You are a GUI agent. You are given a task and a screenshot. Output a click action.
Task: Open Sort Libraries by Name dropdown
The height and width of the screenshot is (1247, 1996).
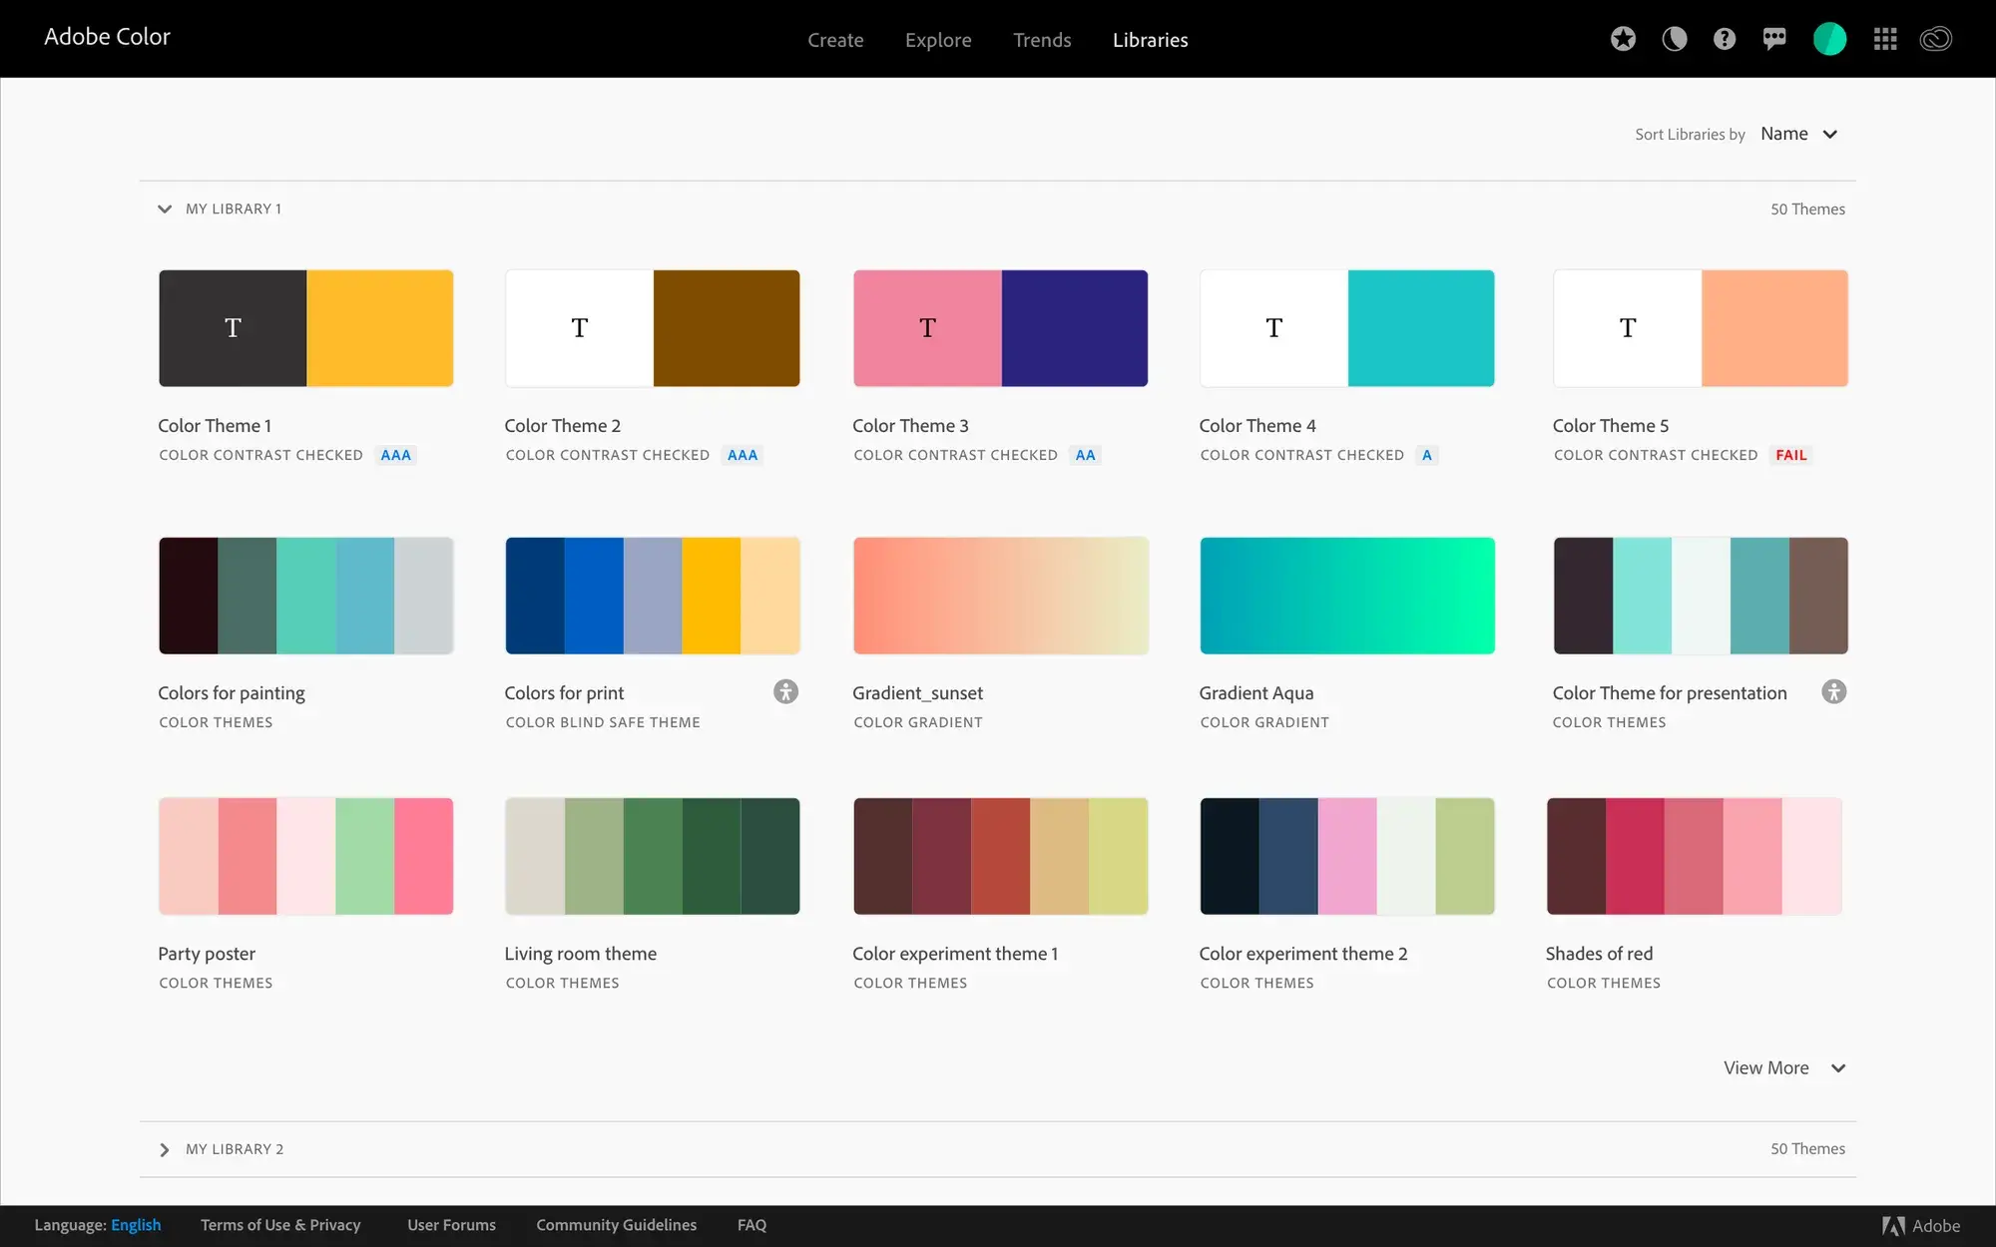(x=1799, y=132)
